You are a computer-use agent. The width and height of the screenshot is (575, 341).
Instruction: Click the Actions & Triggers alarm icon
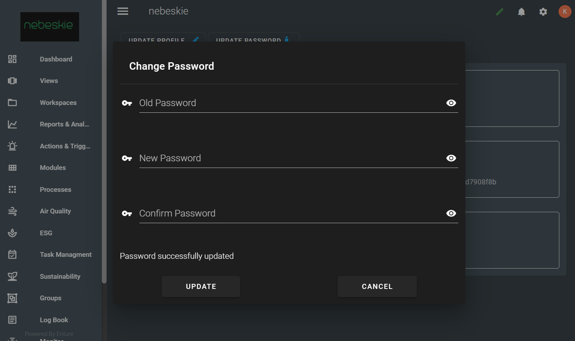(x=13, y=146)
